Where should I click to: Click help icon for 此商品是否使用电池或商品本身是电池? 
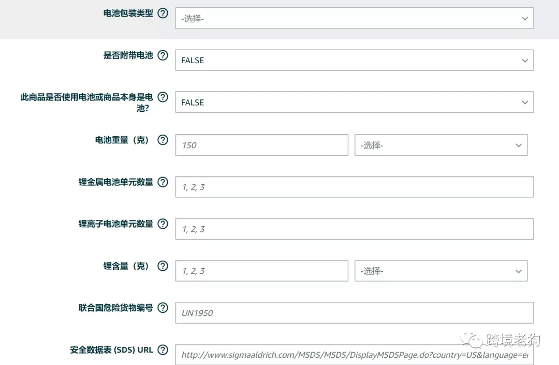pyautogui.click(x=163, y=97)
